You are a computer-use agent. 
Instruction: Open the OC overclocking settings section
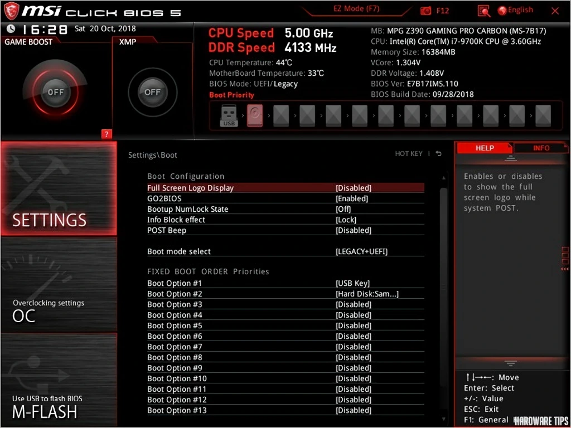(59, 285)
